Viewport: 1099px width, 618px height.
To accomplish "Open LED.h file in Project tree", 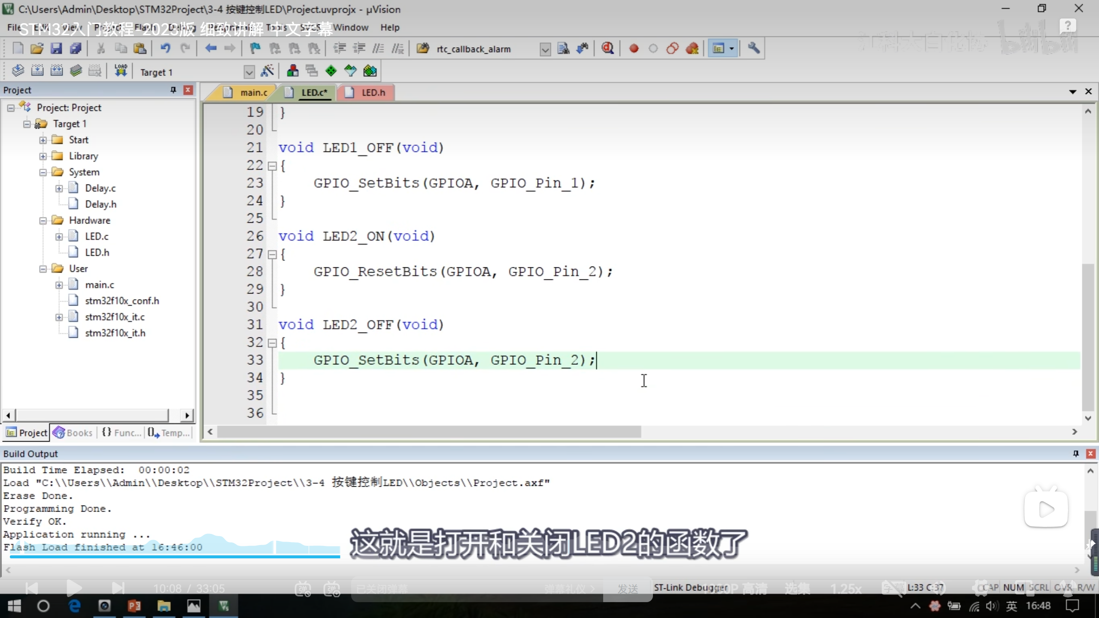I will click(x=97, y=252).
